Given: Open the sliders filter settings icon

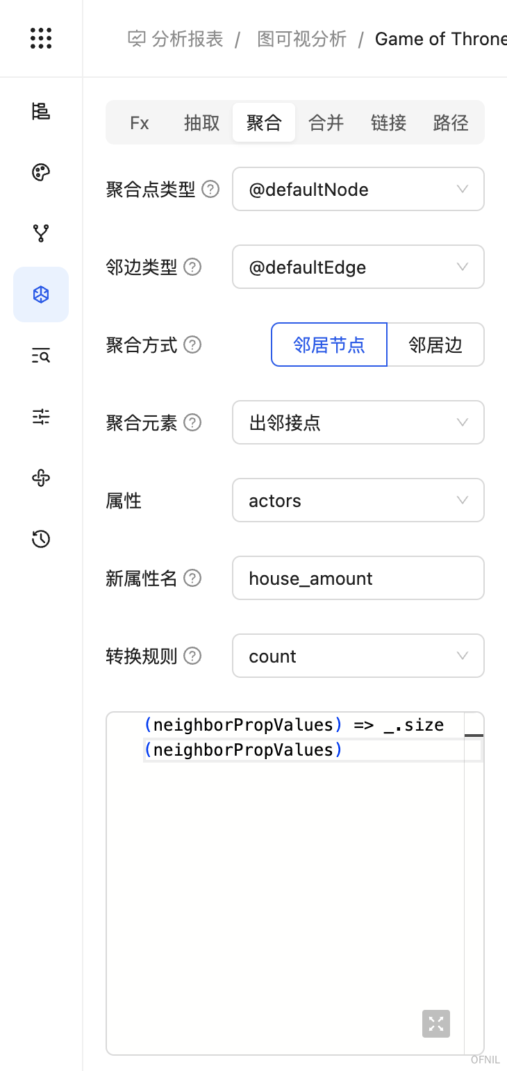Looking at the screenshot, I should [x=41, y=417].
